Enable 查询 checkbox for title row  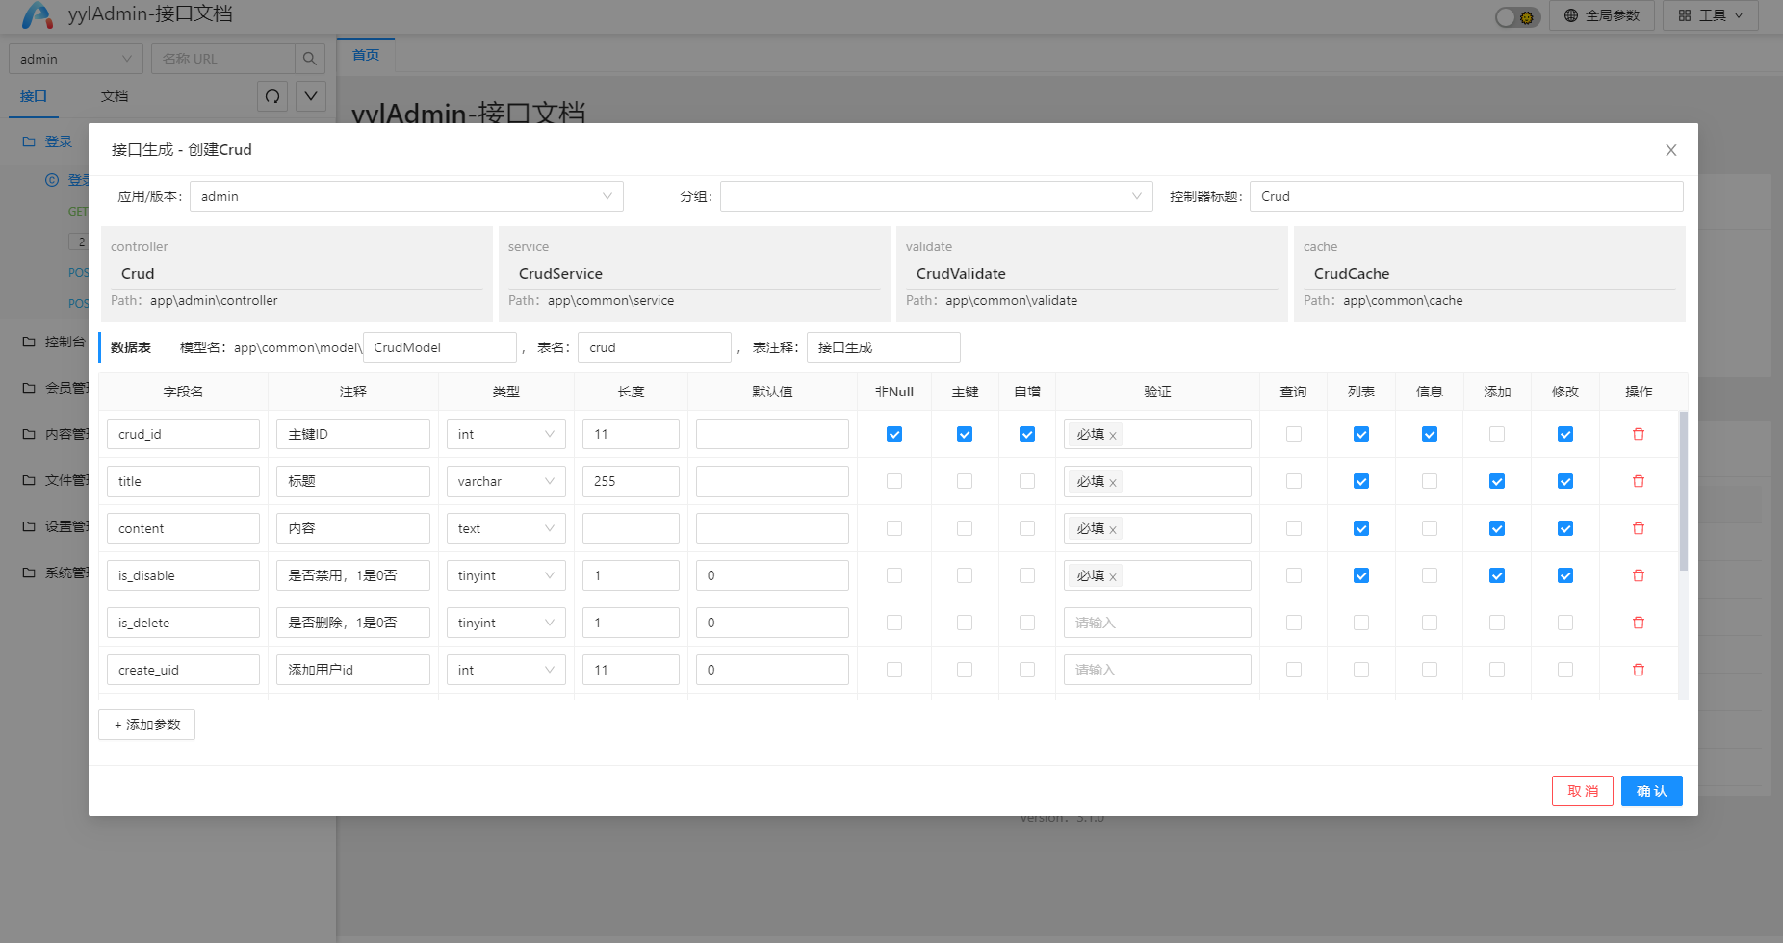[x=1293, y=481]
